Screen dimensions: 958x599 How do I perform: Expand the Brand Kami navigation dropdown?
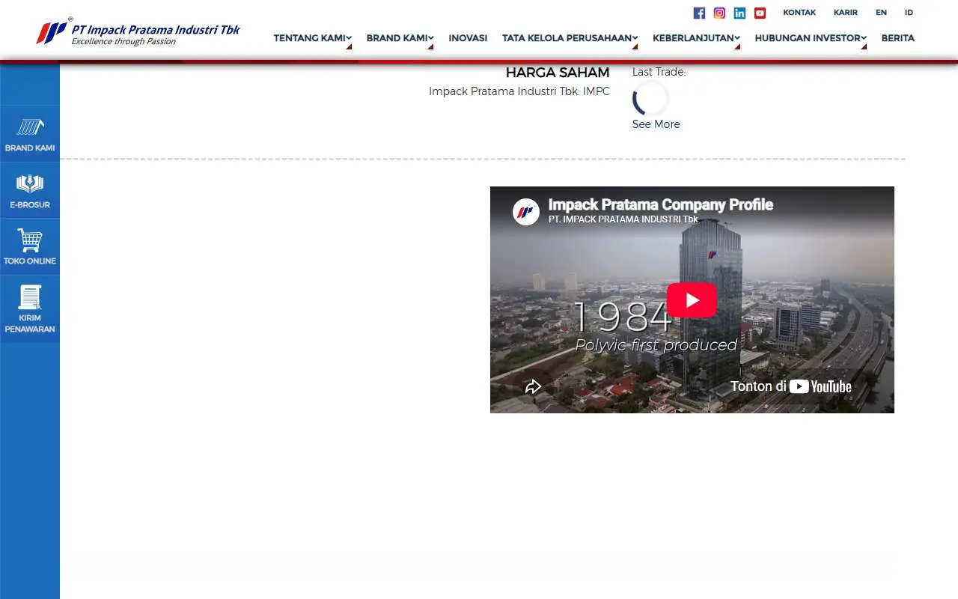[400, 38]
